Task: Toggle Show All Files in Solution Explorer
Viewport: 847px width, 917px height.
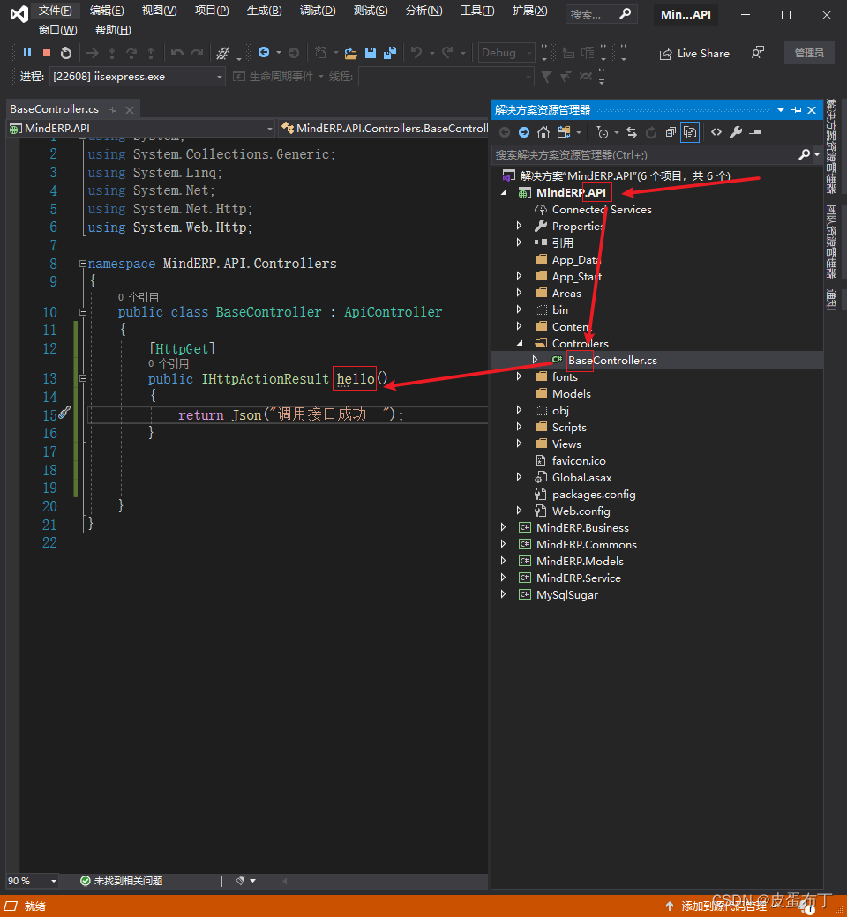Action: (x=690, y=132)
